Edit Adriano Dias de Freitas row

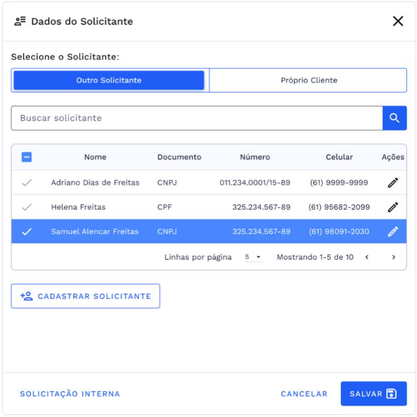(x=393, y=183)
